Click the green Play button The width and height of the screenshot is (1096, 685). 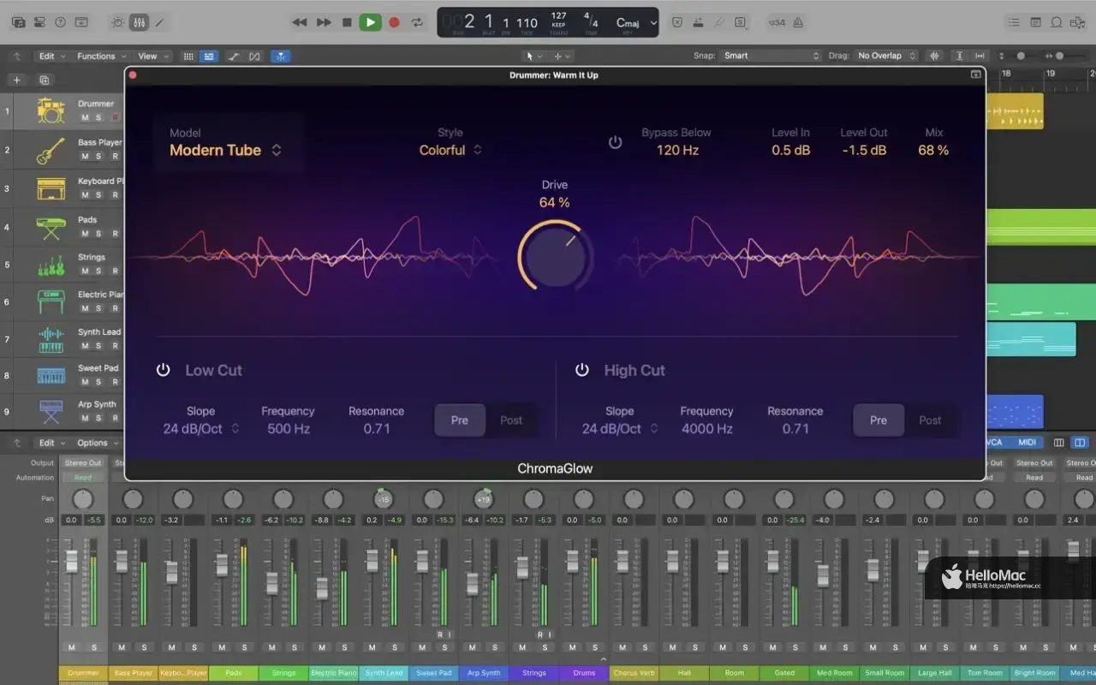pos(370,22)
